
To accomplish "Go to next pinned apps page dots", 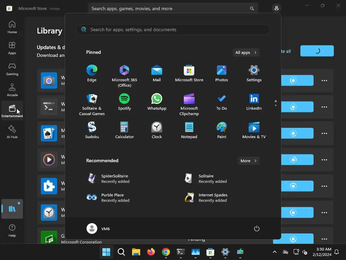I will tap(276, 103).
